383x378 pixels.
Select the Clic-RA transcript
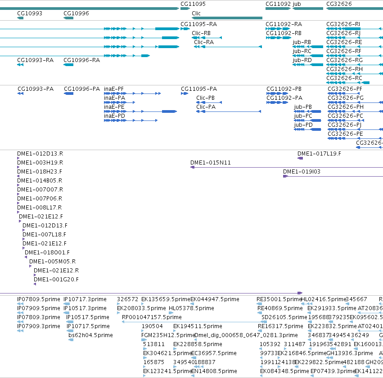(228, 47)
